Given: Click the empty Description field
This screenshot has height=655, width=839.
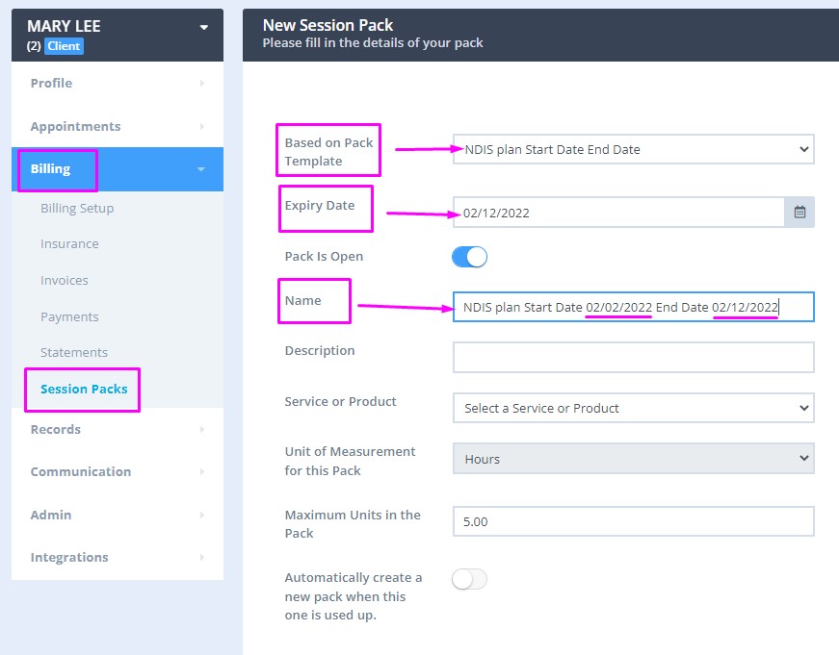Looking at the screenshot, I should click(x=633, y=357).
